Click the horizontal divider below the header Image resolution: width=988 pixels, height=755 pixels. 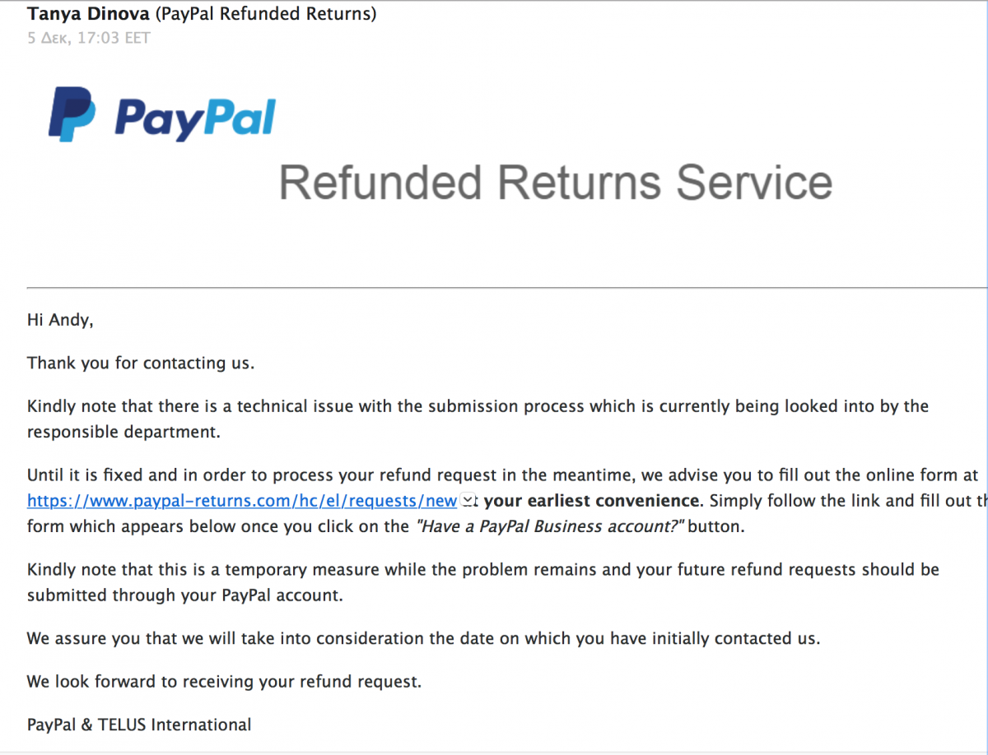507,288
